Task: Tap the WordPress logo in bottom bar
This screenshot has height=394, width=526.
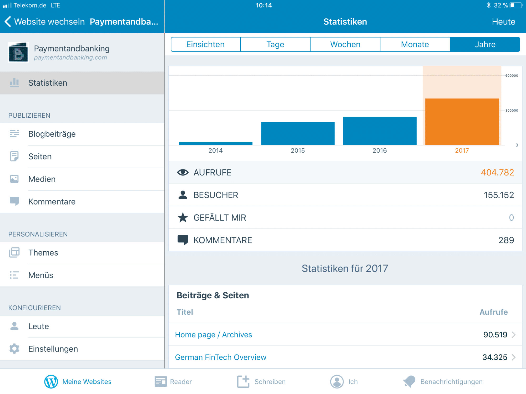Action: tap(51, 381)
